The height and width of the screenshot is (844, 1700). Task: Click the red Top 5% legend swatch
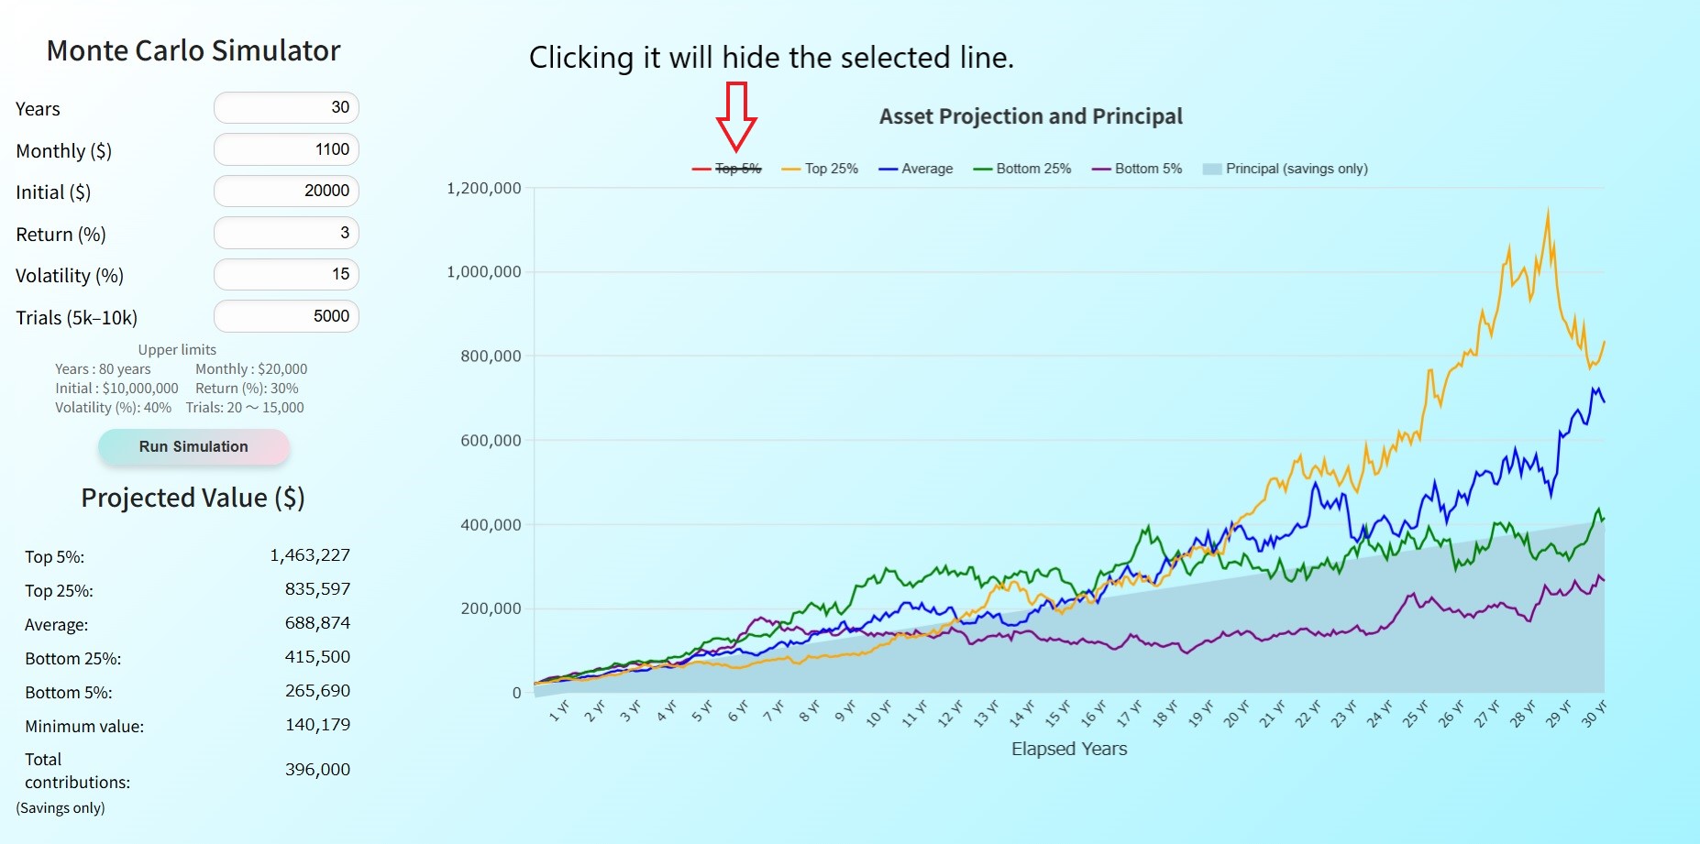[x=701, y=169]
